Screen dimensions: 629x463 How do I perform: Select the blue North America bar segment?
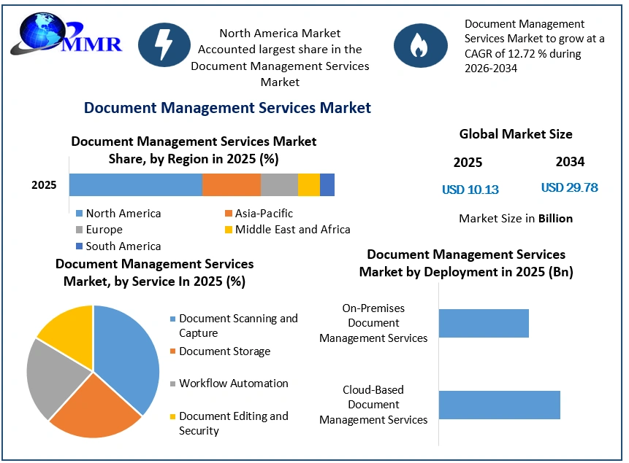[x=136, y=184]
